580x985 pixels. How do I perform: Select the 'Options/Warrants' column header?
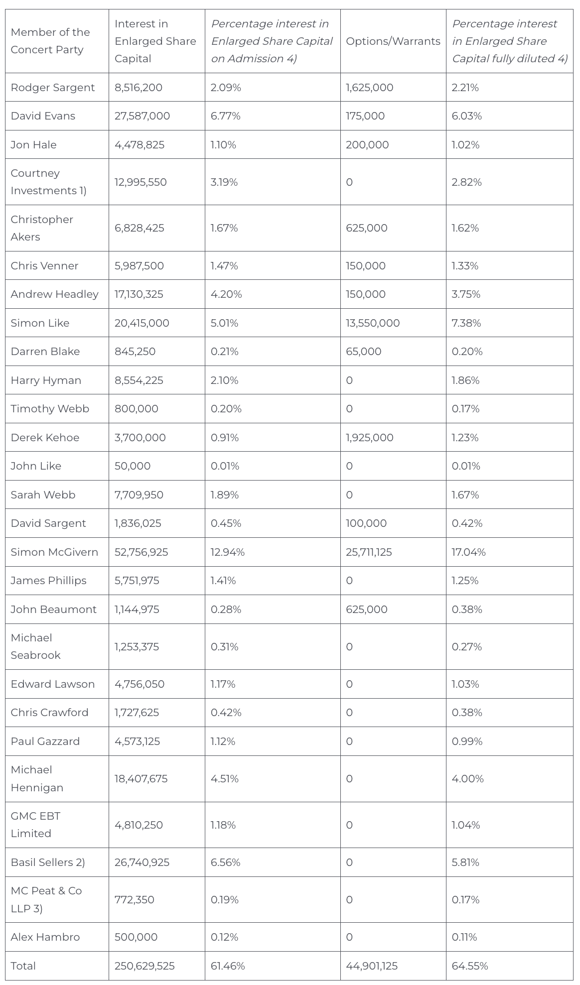[x=393, y=41]
